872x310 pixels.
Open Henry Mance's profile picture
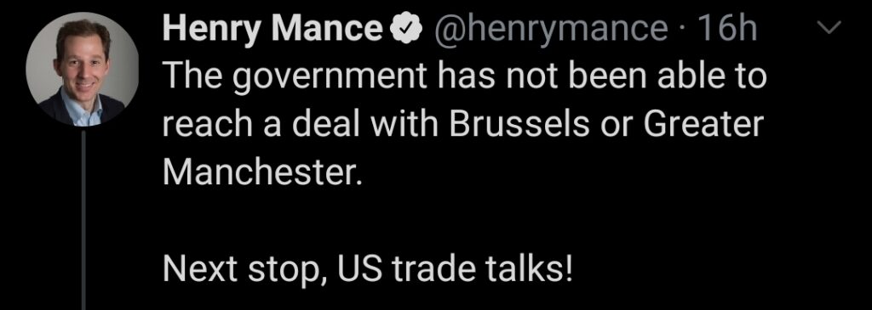coord(83,70)
